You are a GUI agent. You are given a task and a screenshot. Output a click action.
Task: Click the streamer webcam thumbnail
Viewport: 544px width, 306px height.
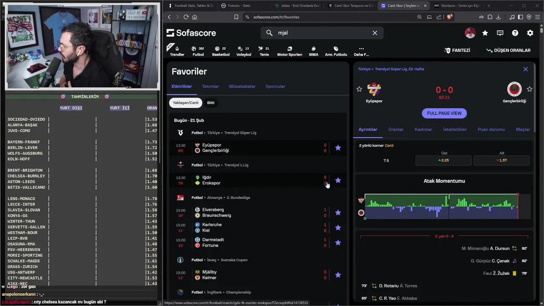click(x=83, y=47)
